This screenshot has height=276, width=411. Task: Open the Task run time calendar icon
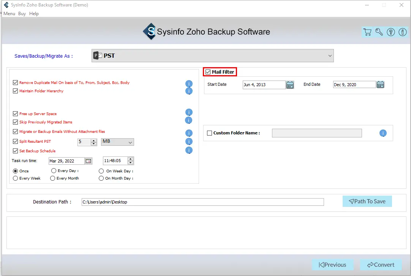click(x=88, y=161)
